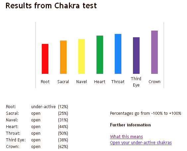Click the red Root bar

(x=45, y=59)
